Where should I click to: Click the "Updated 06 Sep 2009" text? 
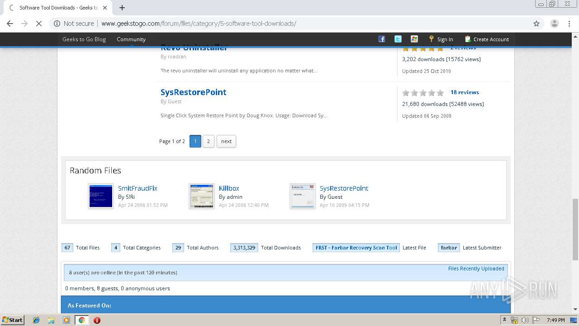pyautogui.click(x=427, y=116)
